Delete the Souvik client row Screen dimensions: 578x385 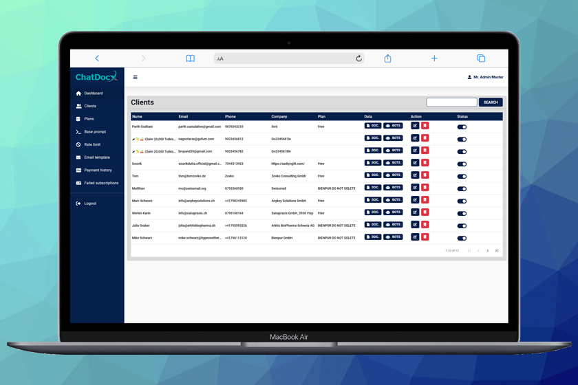coord(425,163)
